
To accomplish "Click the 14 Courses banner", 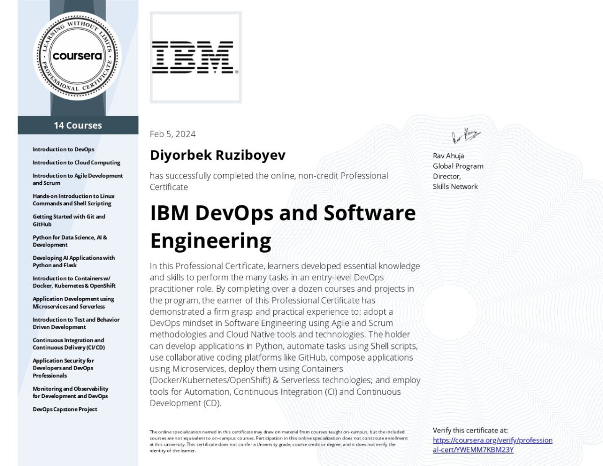I will [x=78, y=126].
